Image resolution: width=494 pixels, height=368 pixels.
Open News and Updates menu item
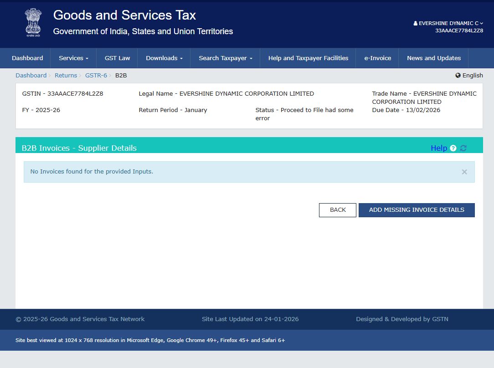(x=433, y=58)
